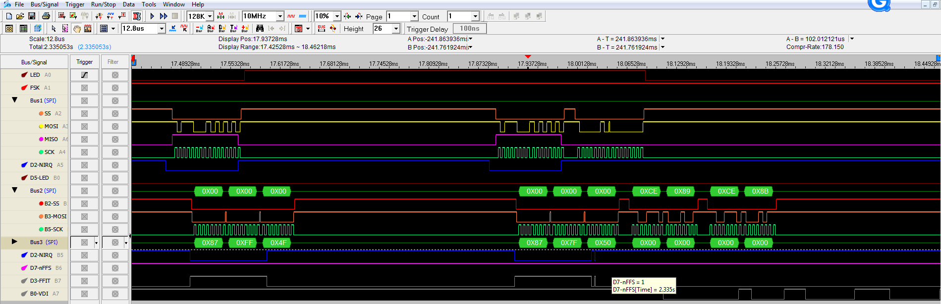
Task: Save using the floppy disk icon
Action: [x=31, y=16]
